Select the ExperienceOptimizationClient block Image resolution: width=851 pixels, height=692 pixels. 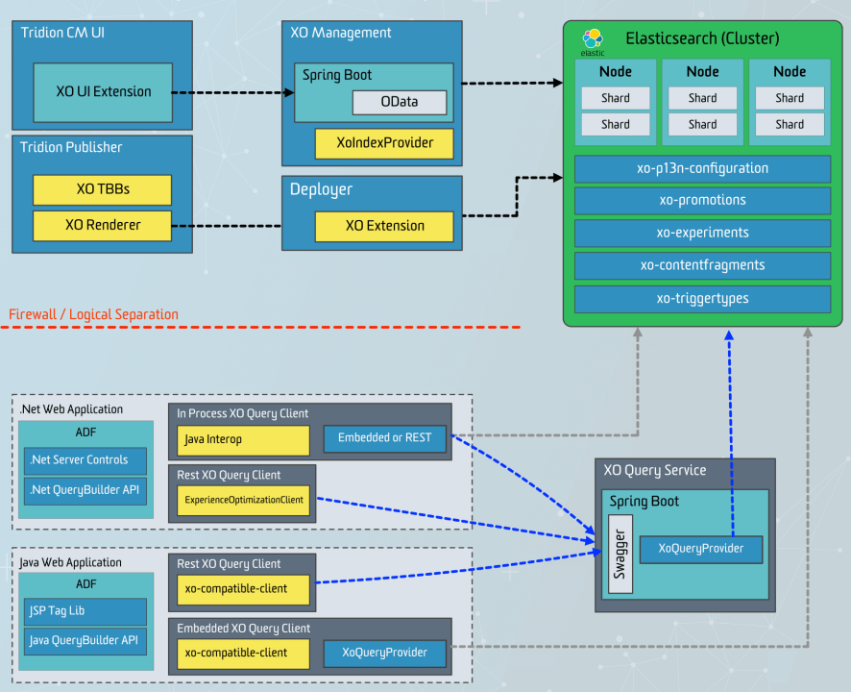click(243, 501)
